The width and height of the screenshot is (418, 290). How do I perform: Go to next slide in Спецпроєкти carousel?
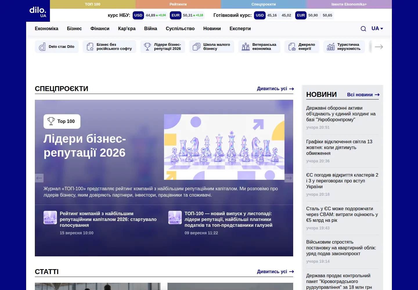(x=289, y=178)
